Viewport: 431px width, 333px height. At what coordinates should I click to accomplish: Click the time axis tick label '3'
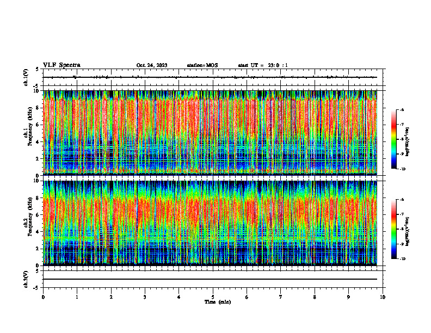pos(145,297)
